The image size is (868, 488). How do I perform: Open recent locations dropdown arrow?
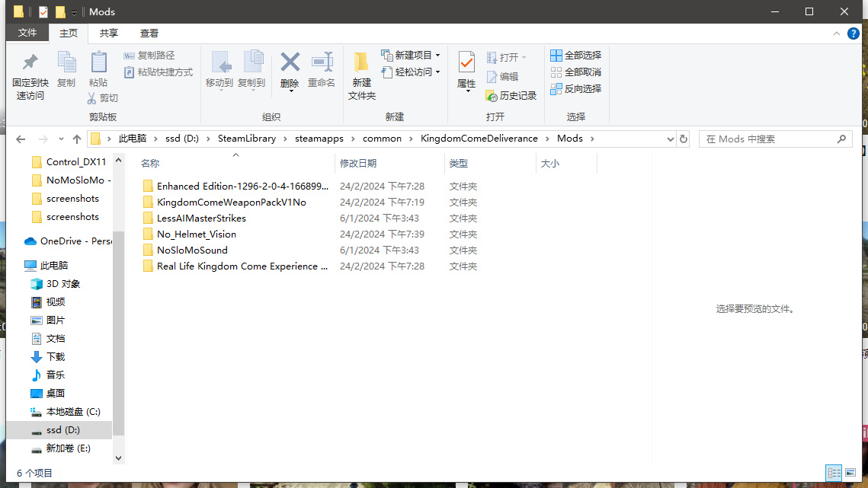[x=61, y=139]
